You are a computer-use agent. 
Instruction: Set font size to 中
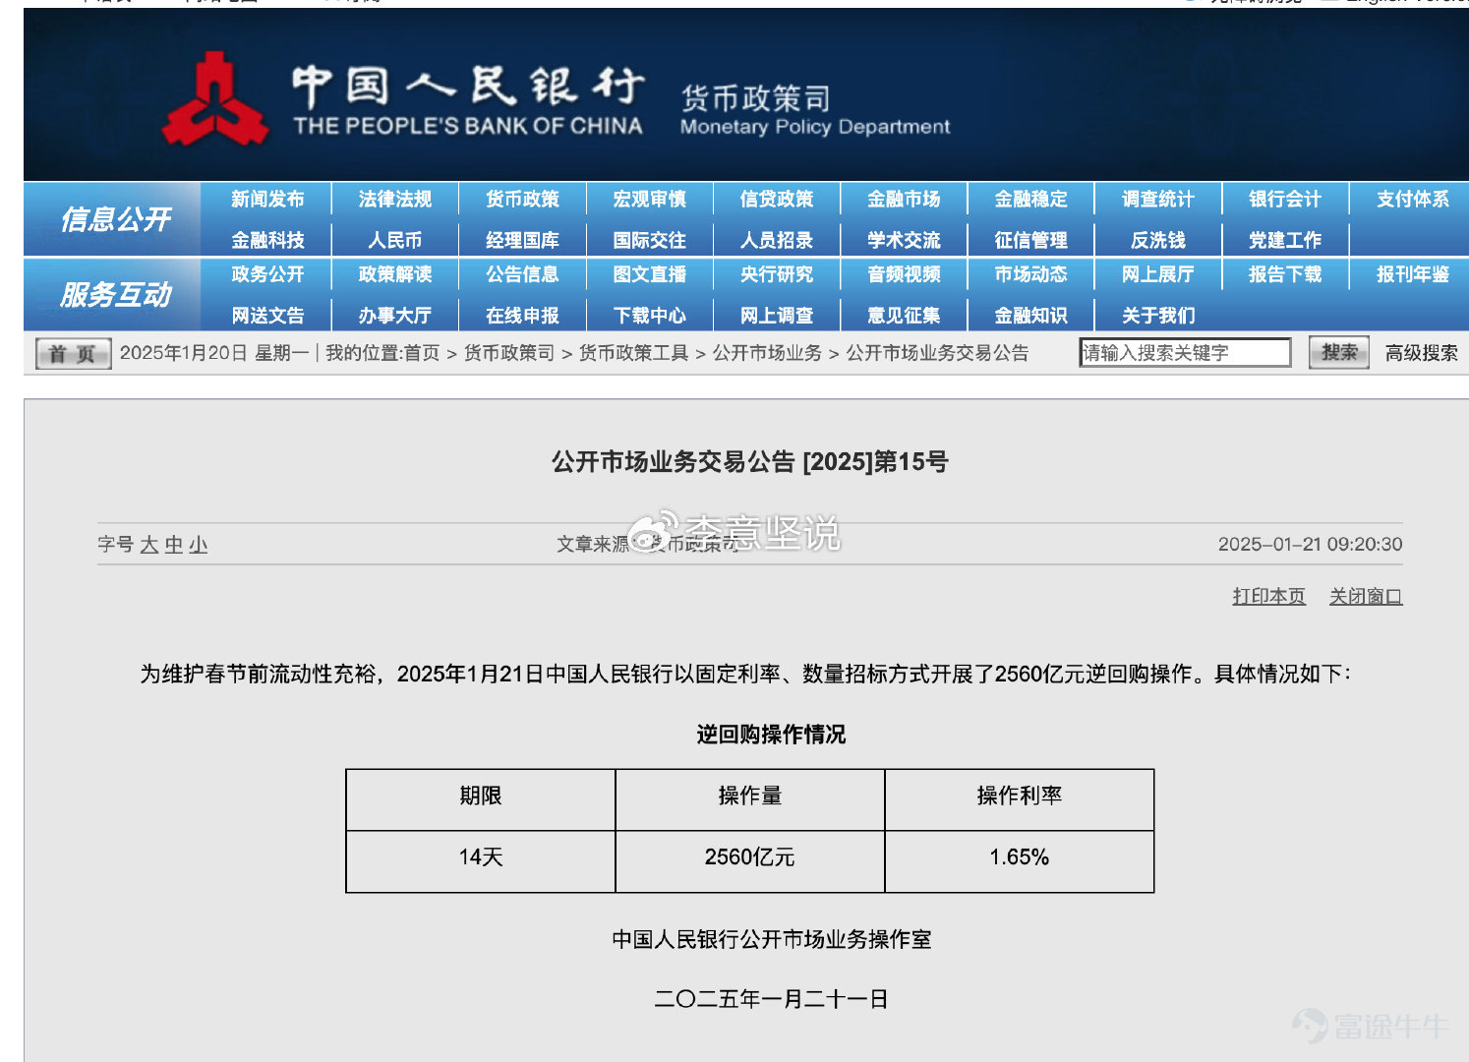click(174, 545)
